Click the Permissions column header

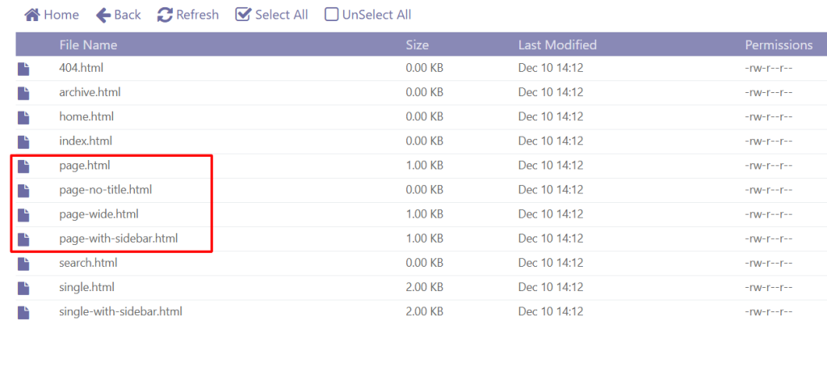(x=779, y=44)
